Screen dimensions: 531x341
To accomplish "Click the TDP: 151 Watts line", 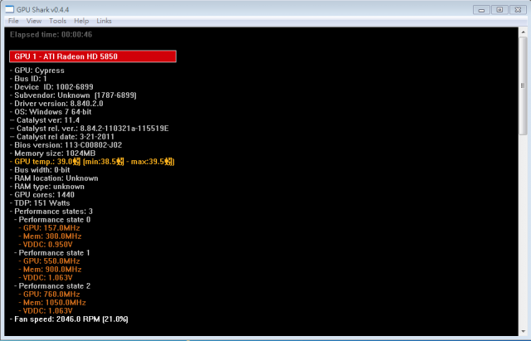I will (40, 203).
